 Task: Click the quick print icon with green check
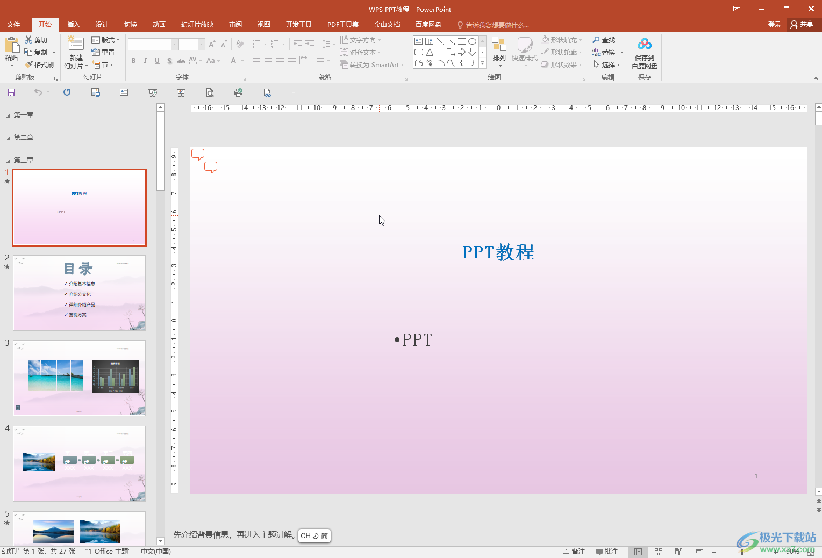point(238,92)
